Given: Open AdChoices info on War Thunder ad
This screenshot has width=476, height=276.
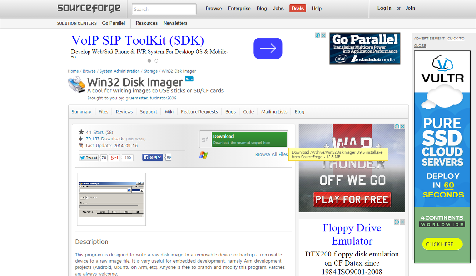Looking at the screenshot, I should (397, 126).
